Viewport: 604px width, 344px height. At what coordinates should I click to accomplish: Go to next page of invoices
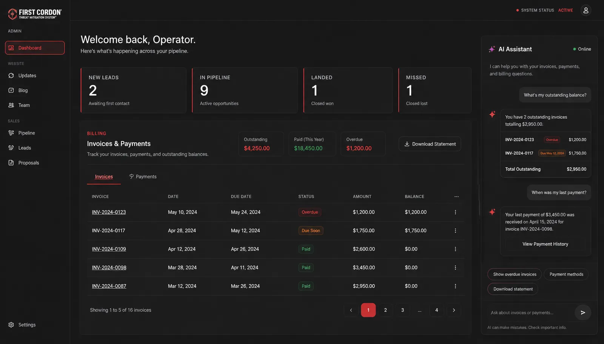tap(454, 310)
